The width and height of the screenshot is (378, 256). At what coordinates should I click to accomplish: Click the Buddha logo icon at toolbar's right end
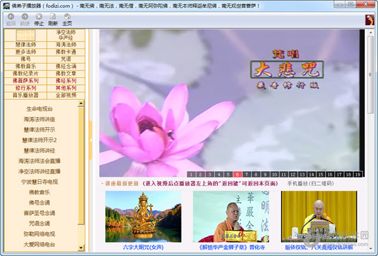click(370, 19)
